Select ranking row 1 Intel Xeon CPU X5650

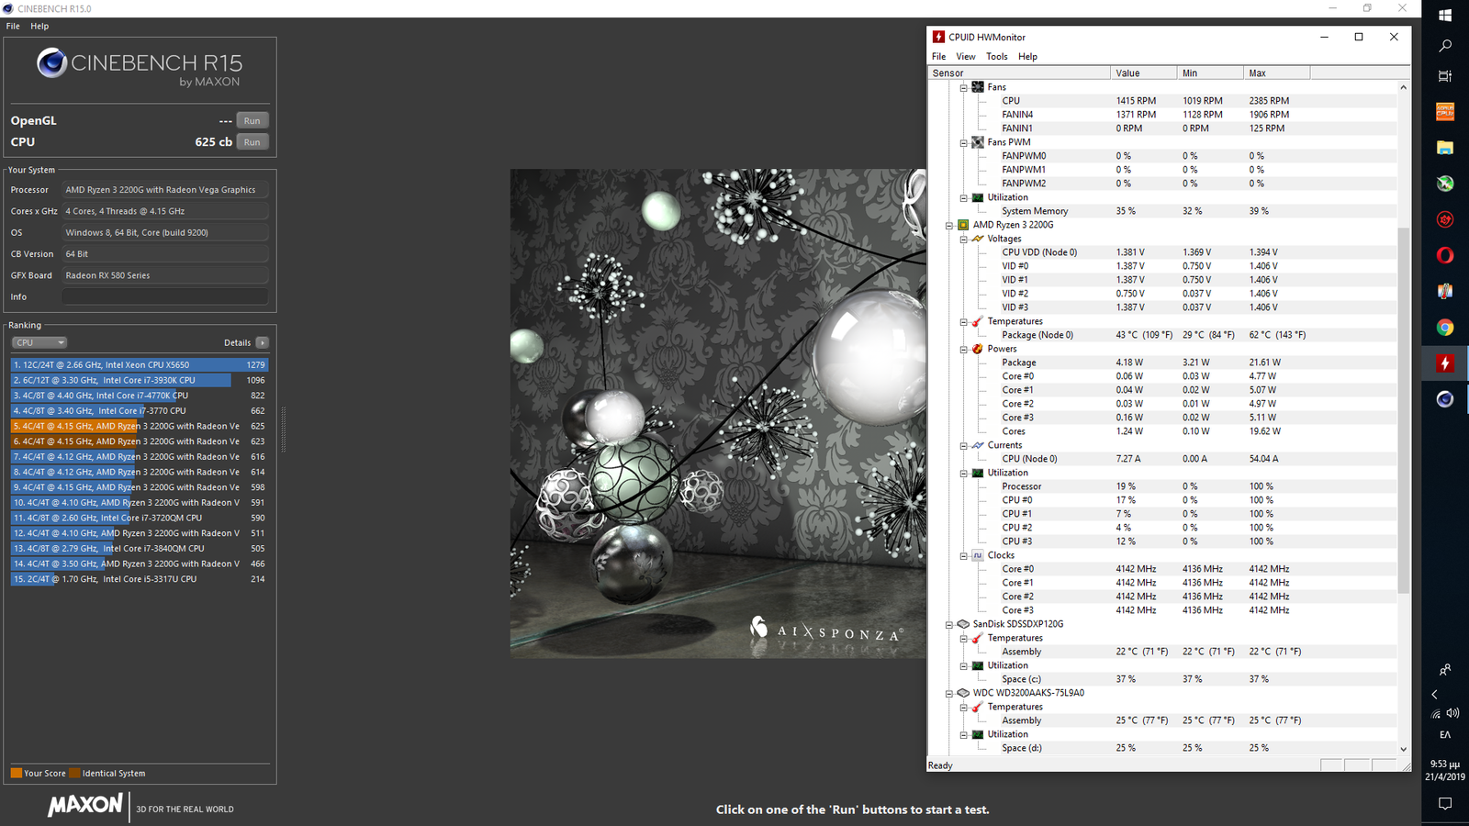click(139, 364)
